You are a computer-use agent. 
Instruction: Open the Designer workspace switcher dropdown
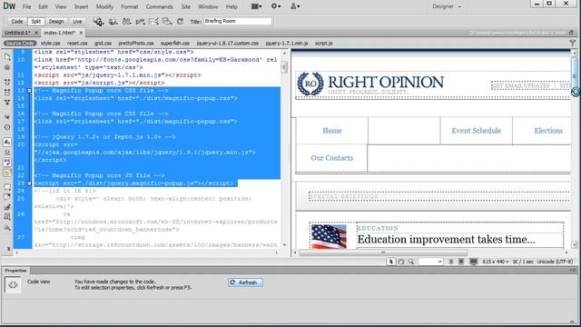pos(446,6)
